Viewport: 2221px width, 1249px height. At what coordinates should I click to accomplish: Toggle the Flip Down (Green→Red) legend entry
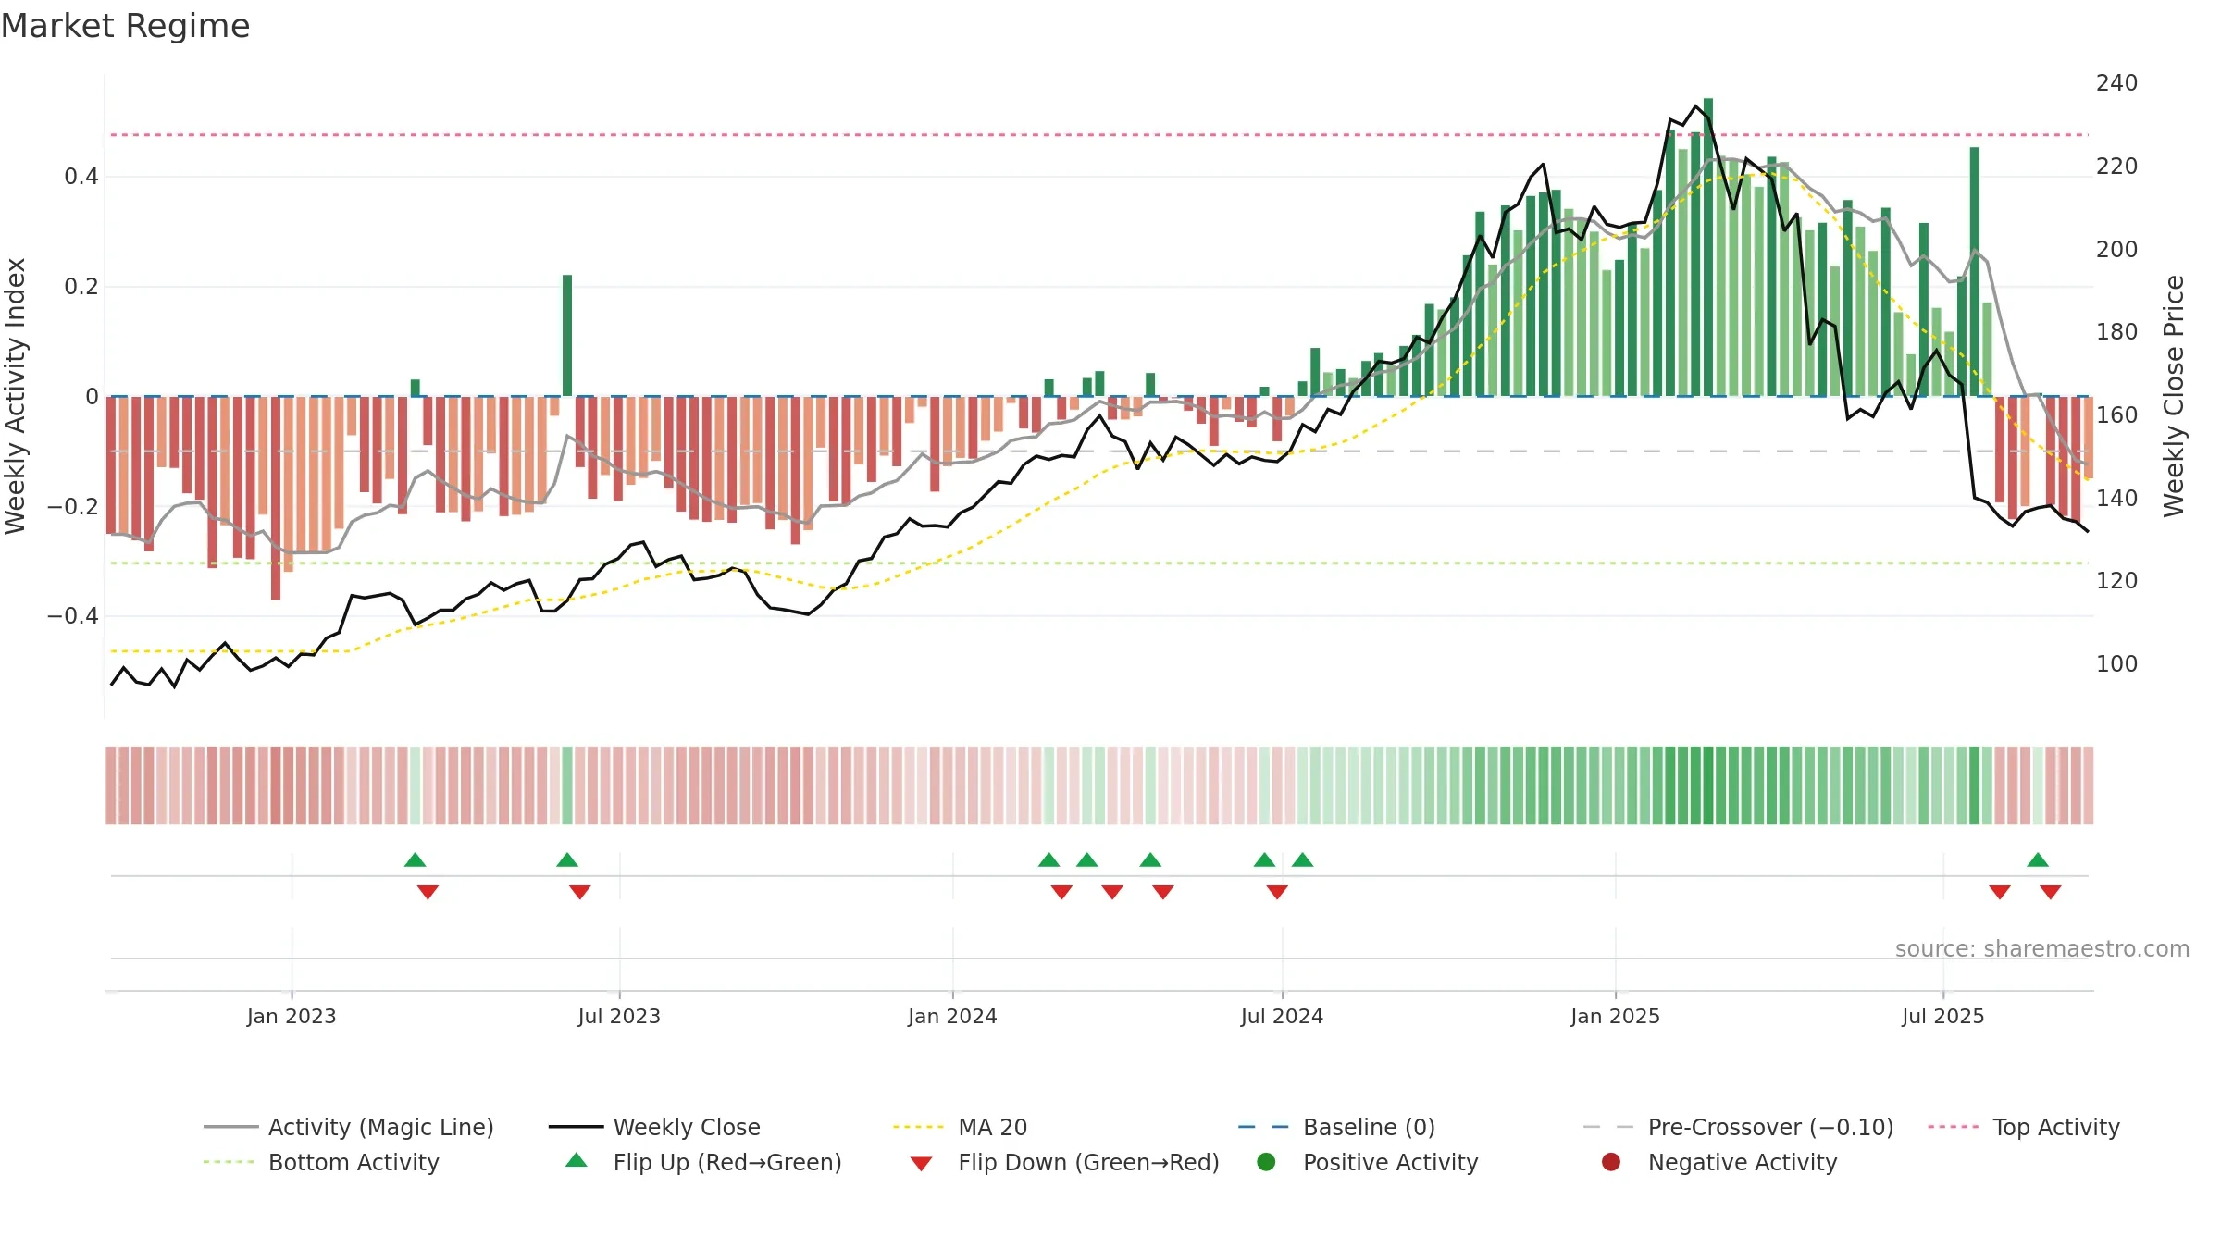point(1063,1162)
